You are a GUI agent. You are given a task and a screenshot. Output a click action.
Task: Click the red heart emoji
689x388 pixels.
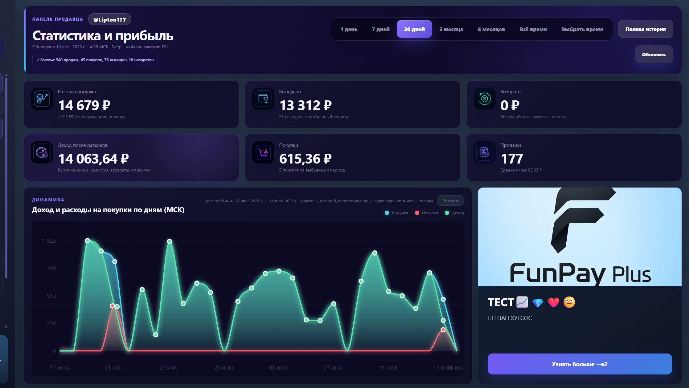(553, 302)
